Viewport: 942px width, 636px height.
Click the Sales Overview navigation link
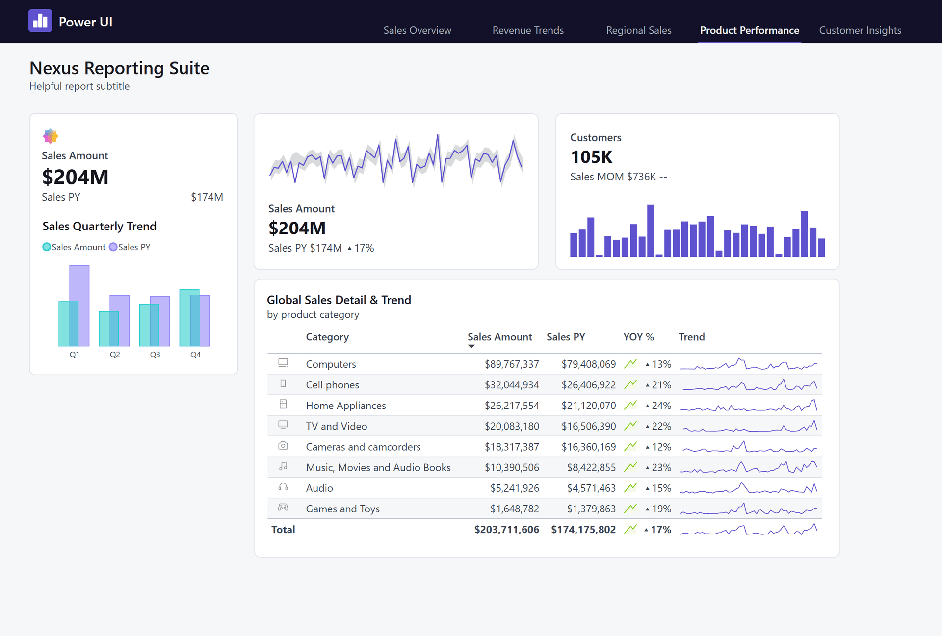click(418, 30)
